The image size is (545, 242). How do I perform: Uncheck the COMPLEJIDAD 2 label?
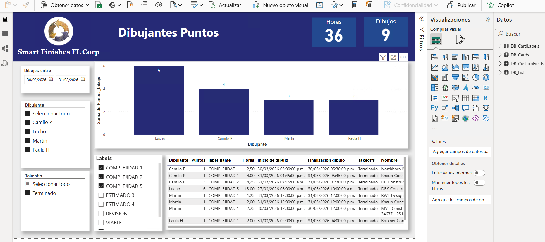[x=101, y=177]
